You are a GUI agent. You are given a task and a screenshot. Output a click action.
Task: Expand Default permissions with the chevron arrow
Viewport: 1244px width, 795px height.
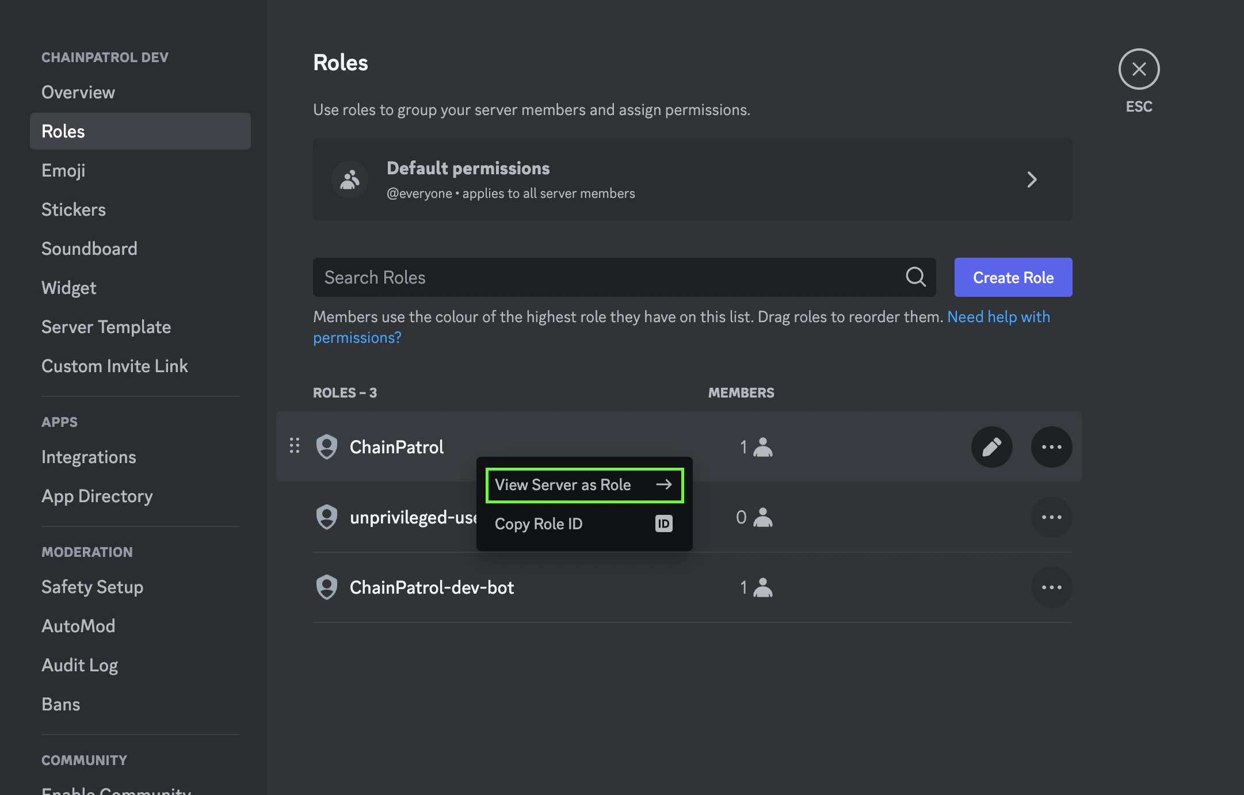pyautogui.click(x=1032, y=179)
